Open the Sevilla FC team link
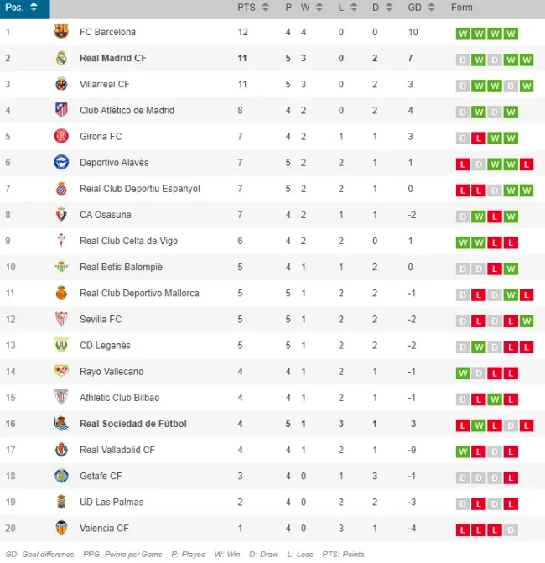The height and width of the screenshot is (563, 545). pos(101,319)
